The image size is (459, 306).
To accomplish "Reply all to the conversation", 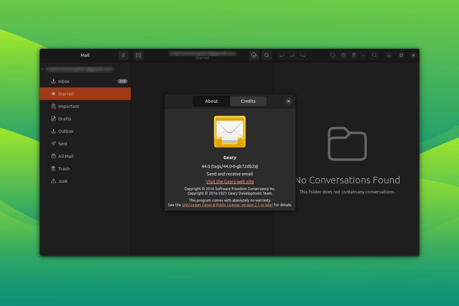I will point(292,55).
